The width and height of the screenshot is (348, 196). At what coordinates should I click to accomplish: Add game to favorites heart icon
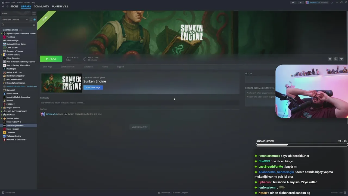pos(341,59)
